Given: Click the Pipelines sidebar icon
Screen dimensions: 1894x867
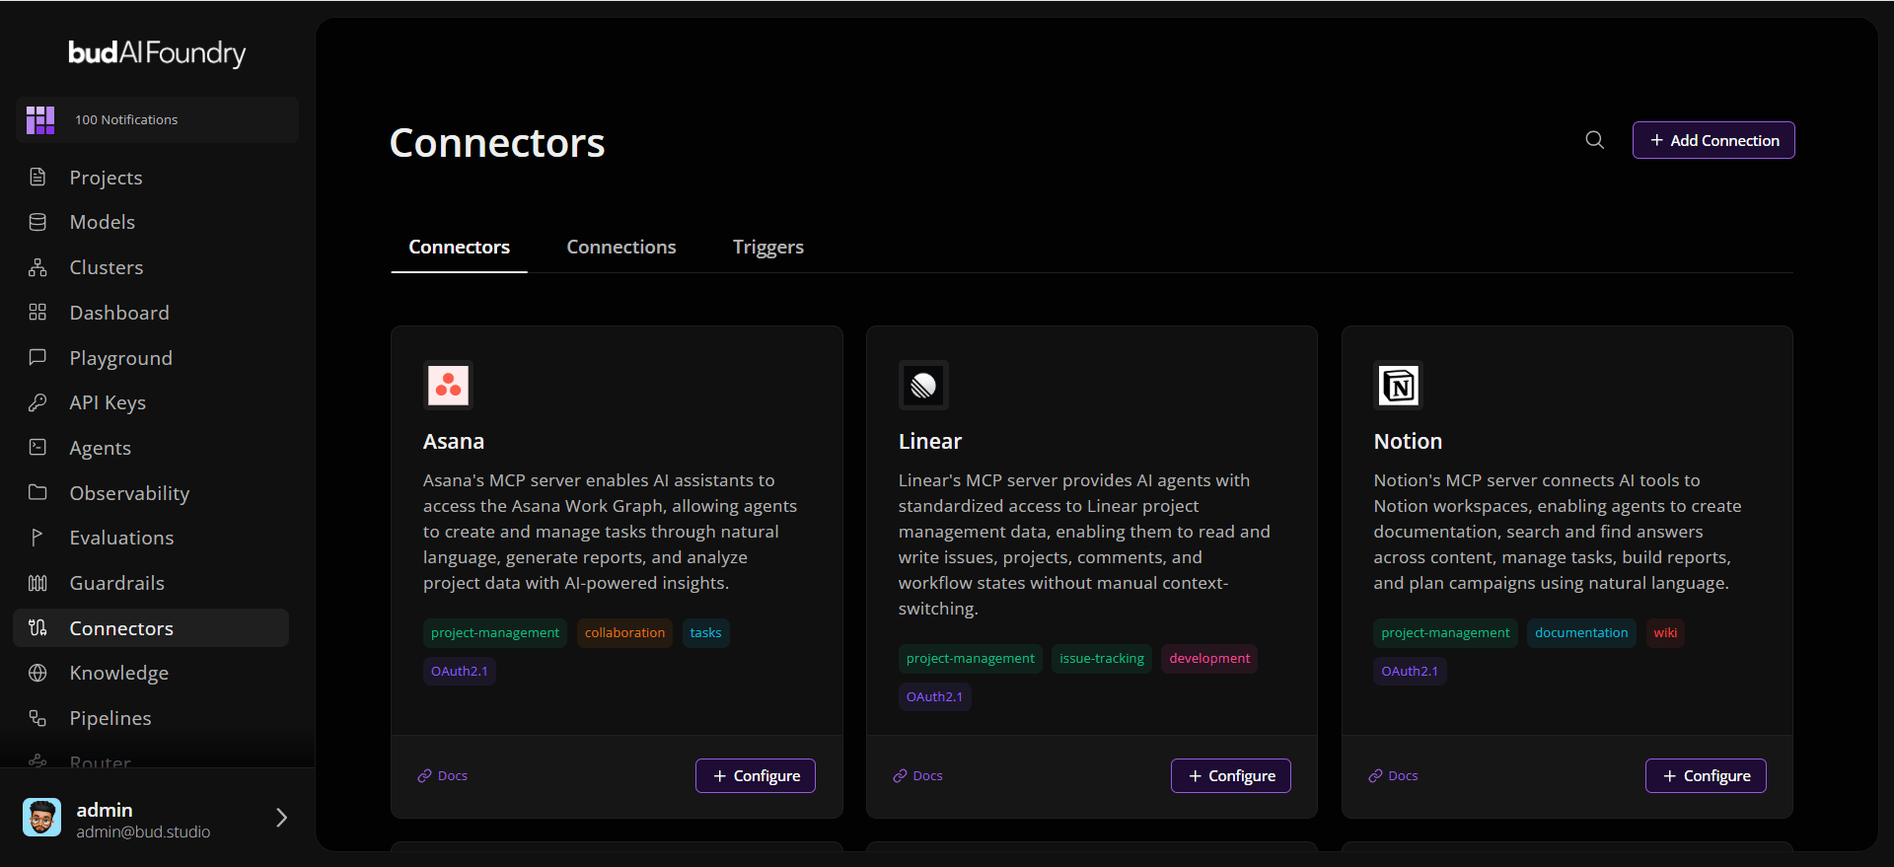Looking at the screenshot, I should pyautogui.click(x=37, y=718).
